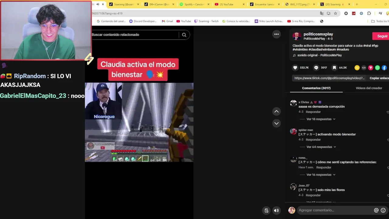The width and height of the screenshot is (389, 219).
Task: Mute the video with speaker button
Action: tap(276, 210)
